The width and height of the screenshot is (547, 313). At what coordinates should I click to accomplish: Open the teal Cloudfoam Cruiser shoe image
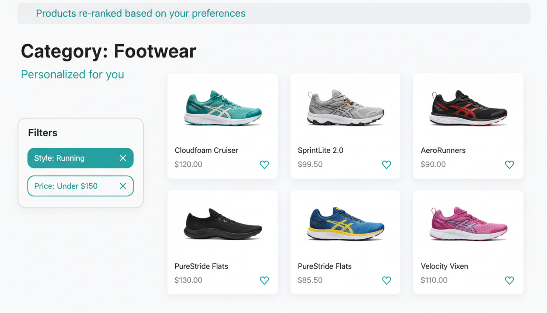point(223,108)
